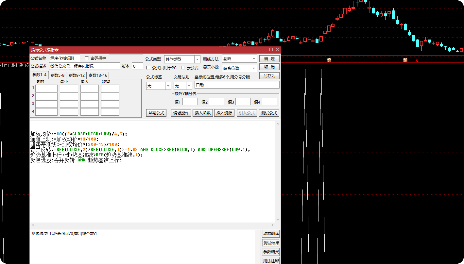The image size is (464, 264).
Task: Click code editor scrollbar down arrow
Action: pyautogui.click(x=278, y=220)
